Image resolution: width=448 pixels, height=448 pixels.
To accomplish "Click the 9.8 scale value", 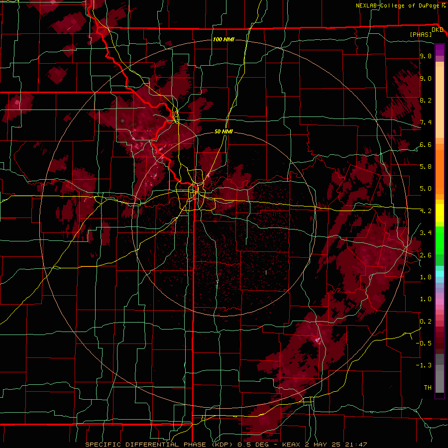I will (426, 56).
